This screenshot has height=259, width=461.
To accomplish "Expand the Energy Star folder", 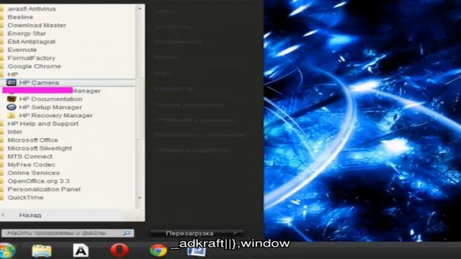I will [27, 34].
